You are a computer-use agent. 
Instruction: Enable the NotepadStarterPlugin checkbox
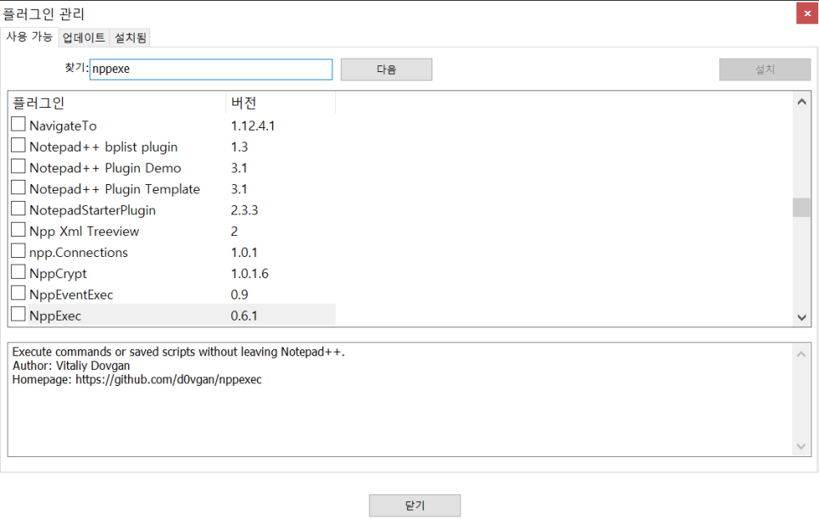(19, 209)
